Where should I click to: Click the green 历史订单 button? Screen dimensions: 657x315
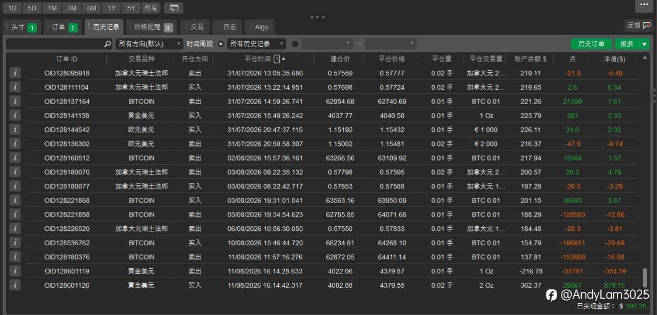[x=591, y=44]
